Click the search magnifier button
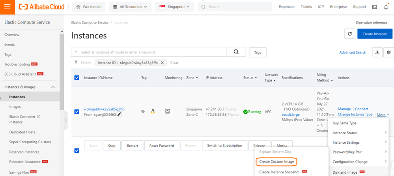394x176 pixels. pos(237,52)
